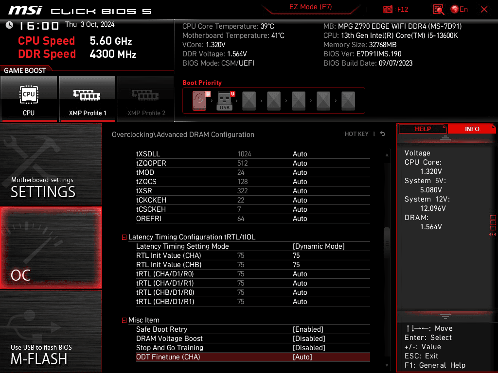Open the BIOS search magnifier icon
The image size is (498, 373).
pyautogui.click(x=438, y=9)
